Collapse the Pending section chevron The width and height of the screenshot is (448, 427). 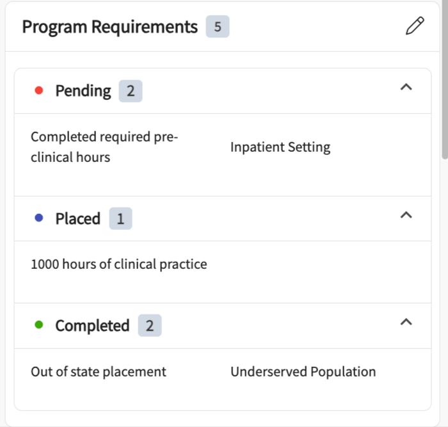click(x=405, y=88)
